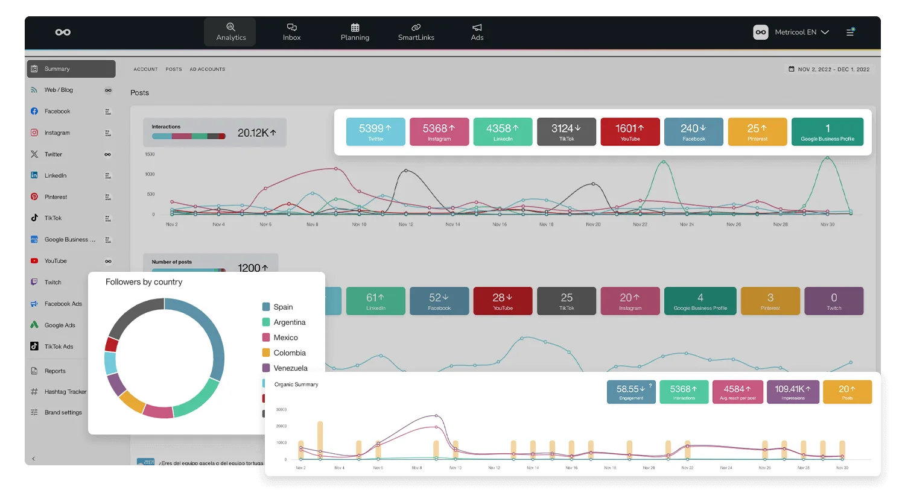Select the 20 Posts organic summary card
The image size is (905, 490).
847,392
